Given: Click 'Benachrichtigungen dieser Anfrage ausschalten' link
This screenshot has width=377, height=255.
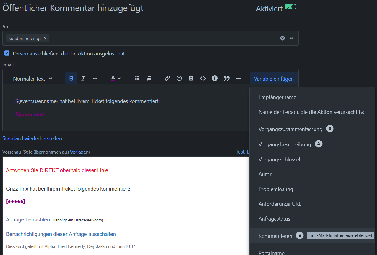Looking at the screenshot, I should tap(61, 234).
